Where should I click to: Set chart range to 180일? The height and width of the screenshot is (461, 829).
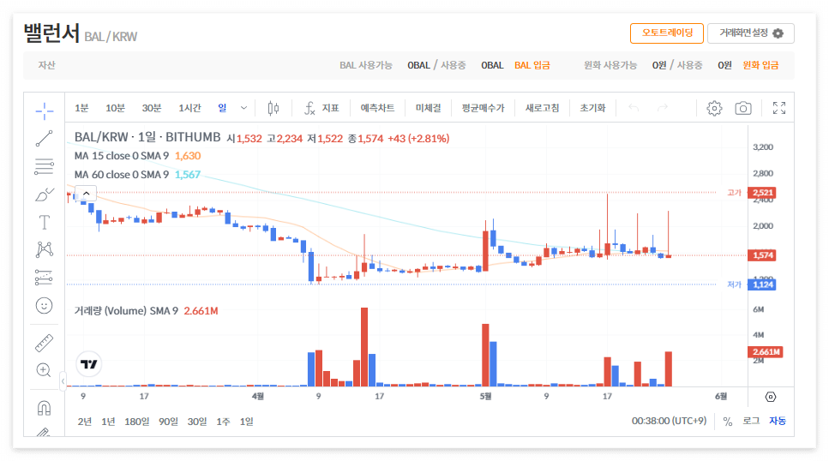click(x=137, y=422)
